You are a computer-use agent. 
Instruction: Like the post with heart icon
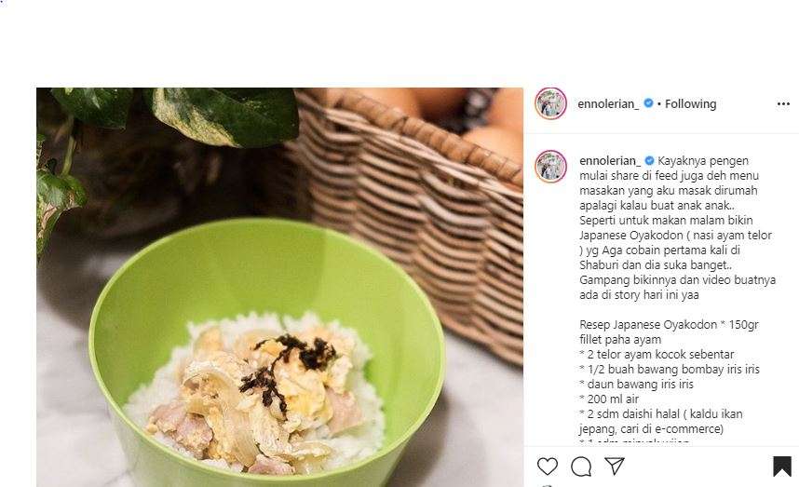[548, 467]
